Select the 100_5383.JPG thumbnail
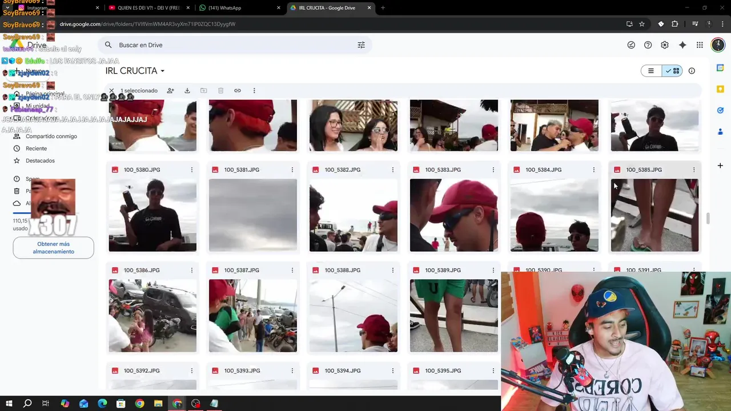 coord(454,215)
